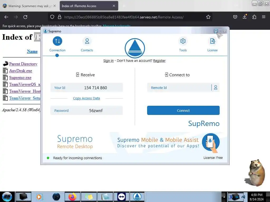Bookmark this page with the star icon

[x=208, y=17]
